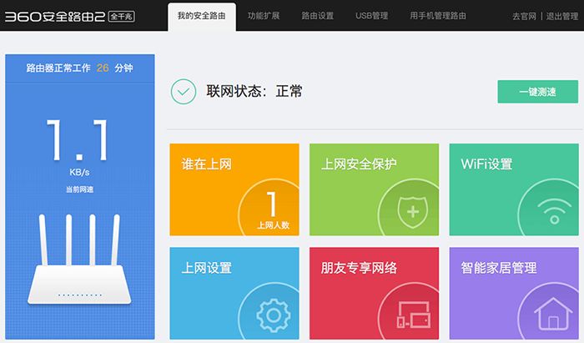Click the 去官网 link
Screen dimensions: 584x343
tap(524, 17)
